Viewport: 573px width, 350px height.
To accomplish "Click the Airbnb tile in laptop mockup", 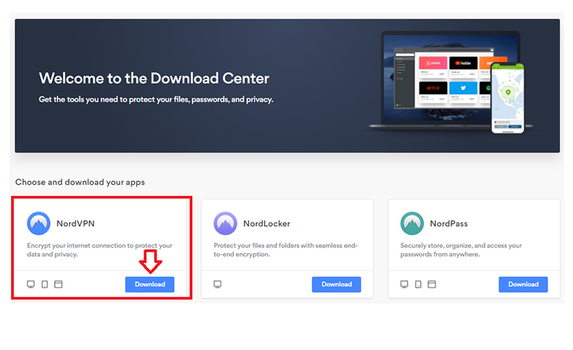I will [433, 65].
